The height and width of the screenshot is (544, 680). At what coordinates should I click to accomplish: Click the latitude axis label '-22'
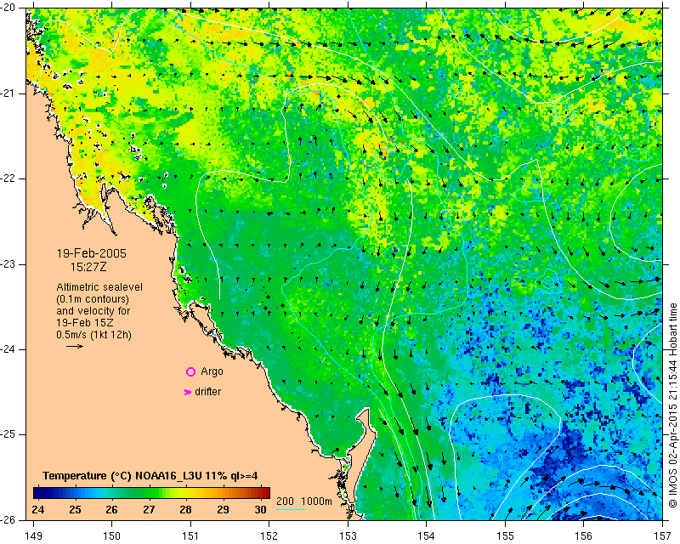click(x=9, y=178)
